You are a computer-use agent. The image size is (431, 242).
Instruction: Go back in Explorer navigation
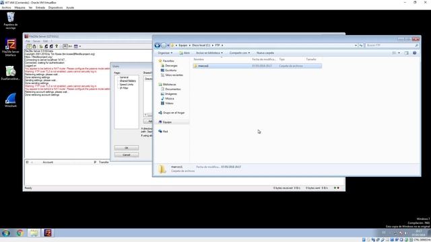pyautogui.click(x=157, y=45)
